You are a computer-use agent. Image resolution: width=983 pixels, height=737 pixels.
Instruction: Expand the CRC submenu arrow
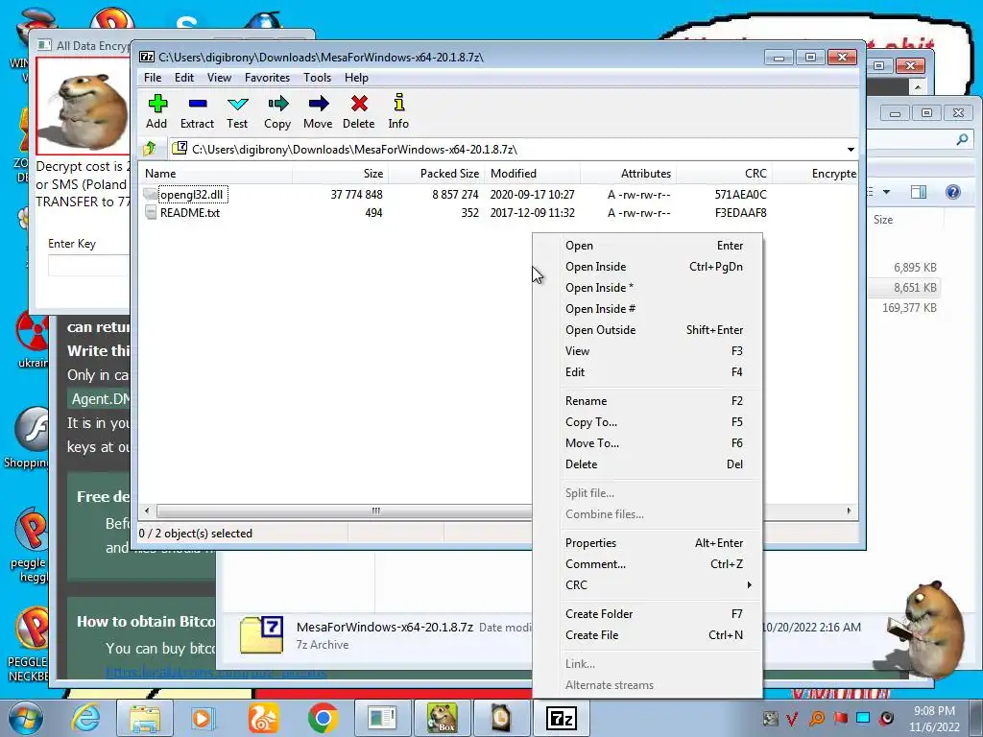point(749,584)
